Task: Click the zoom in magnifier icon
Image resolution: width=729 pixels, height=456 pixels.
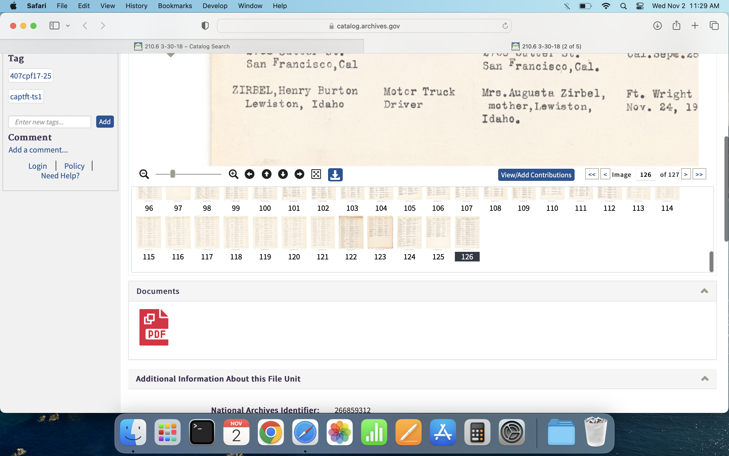Action: pyautogui.click(x=233, y=174)
